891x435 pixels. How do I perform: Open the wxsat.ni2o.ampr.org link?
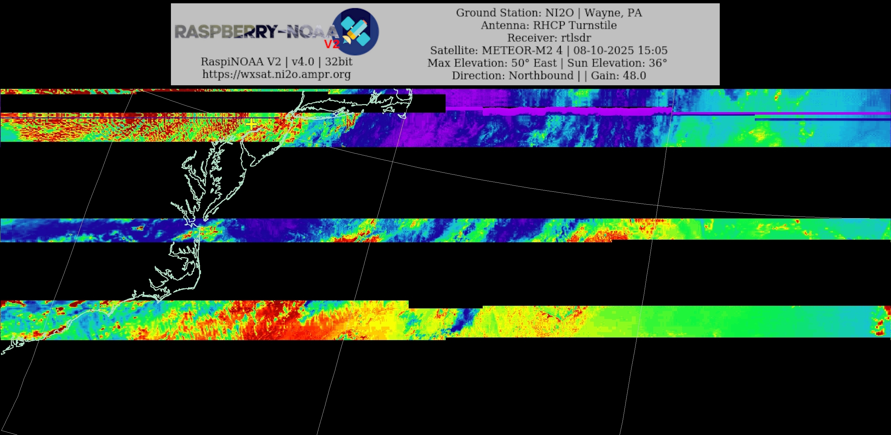coord(276,74)
